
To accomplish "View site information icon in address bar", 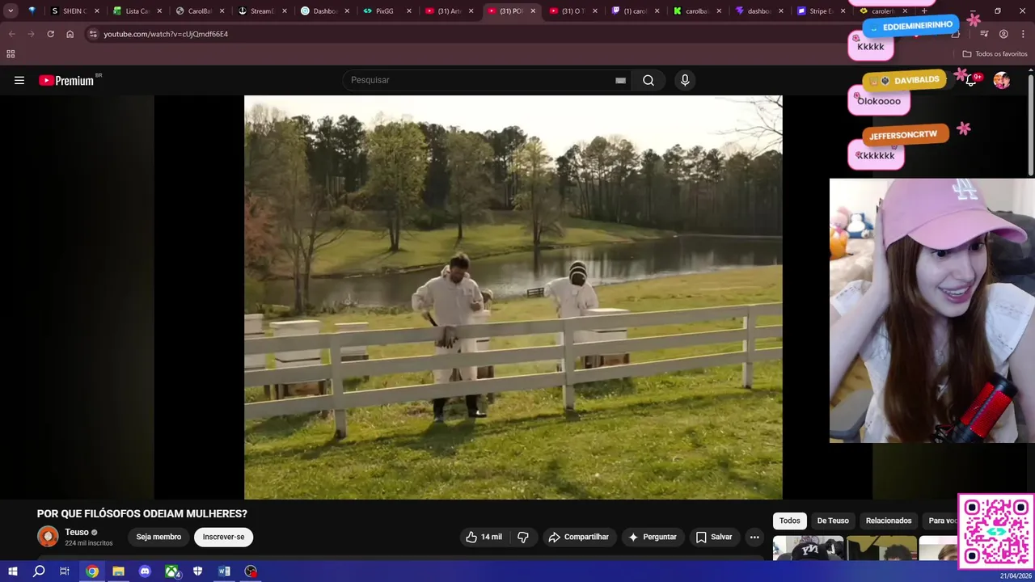I will tap(93, 34).
